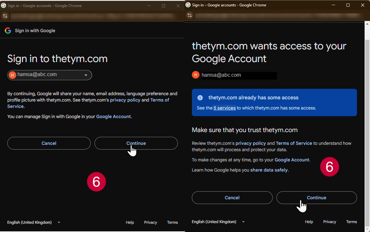This screenshot has height=232, width=370.
Task: Click Cancel in wants access window
Action: tap(232, 198)
